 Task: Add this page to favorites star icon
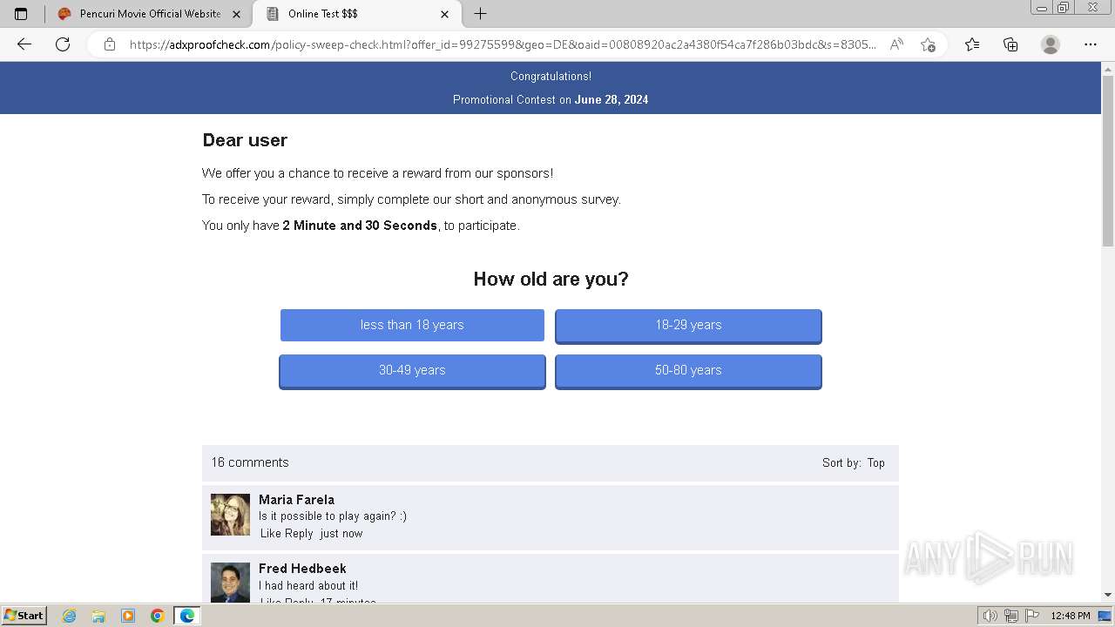(x=928, y=44)
